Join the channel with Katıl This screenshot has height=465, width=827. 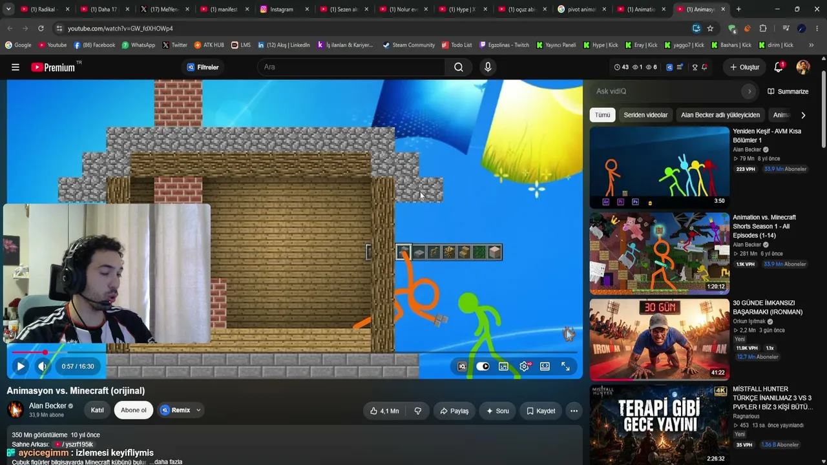click(x=97, y=410)
